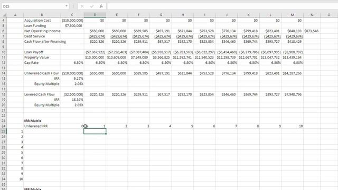The width and height of the screenshot is (338, 190).
Task: Select column D header
Action: 95,15
